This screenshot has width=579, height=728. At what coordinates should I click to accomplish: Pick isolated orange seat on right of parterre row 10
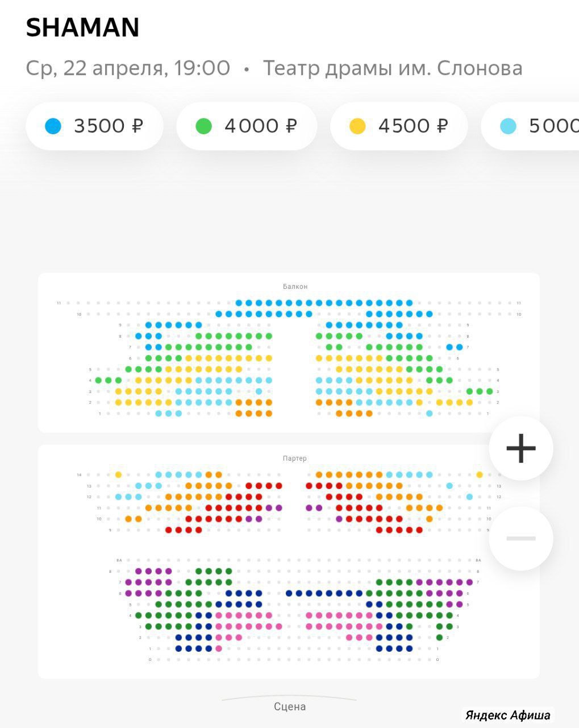point(430,519)
